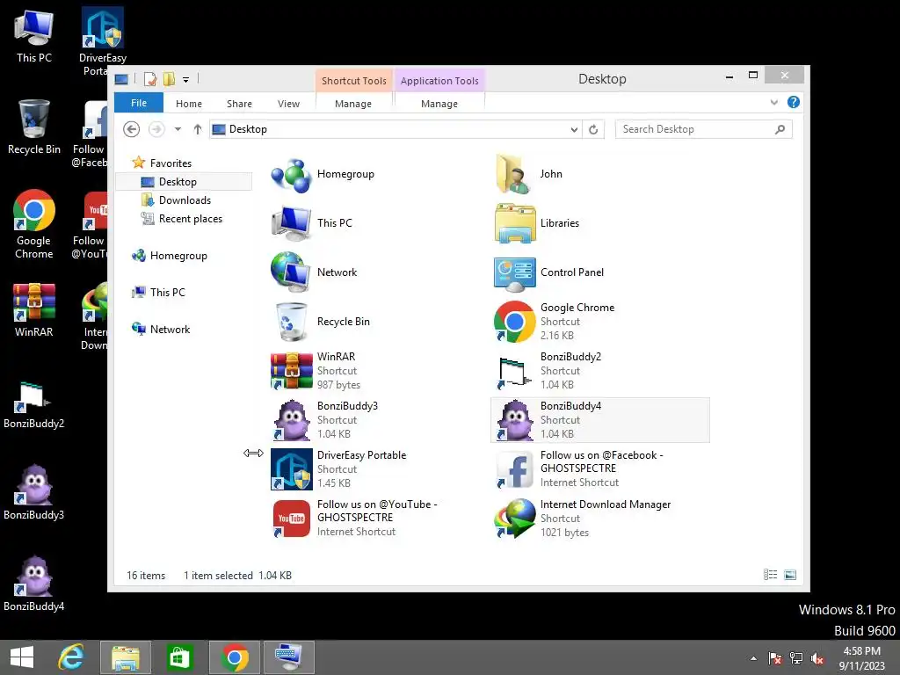900x675 pixels.
Task: Click the network tray icon
Action: [x=796, y=658]
